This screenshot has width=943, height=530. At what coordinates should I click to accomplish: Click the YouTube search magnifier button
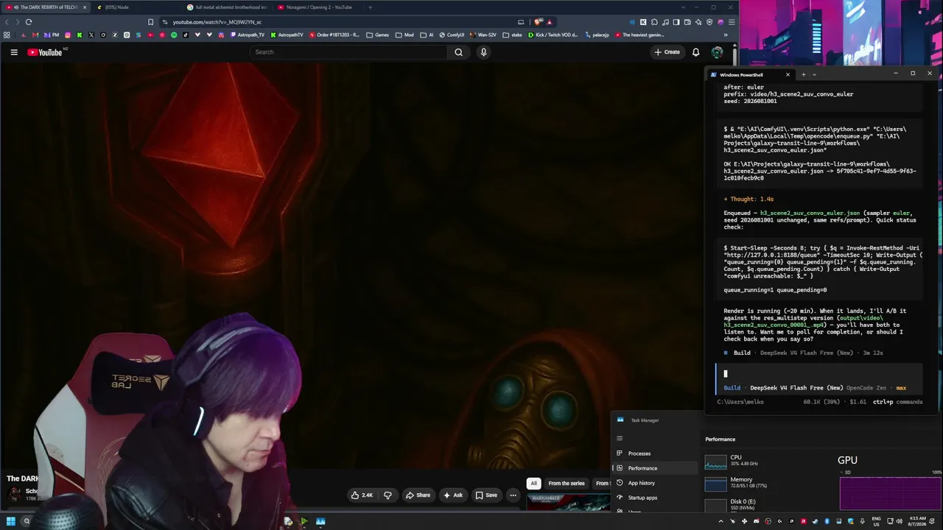[x=458, y=52]
